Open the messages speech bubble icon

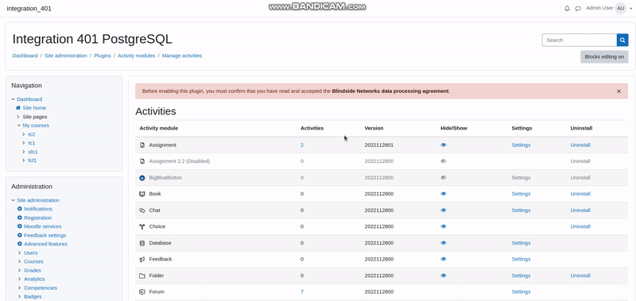point(578,8)
